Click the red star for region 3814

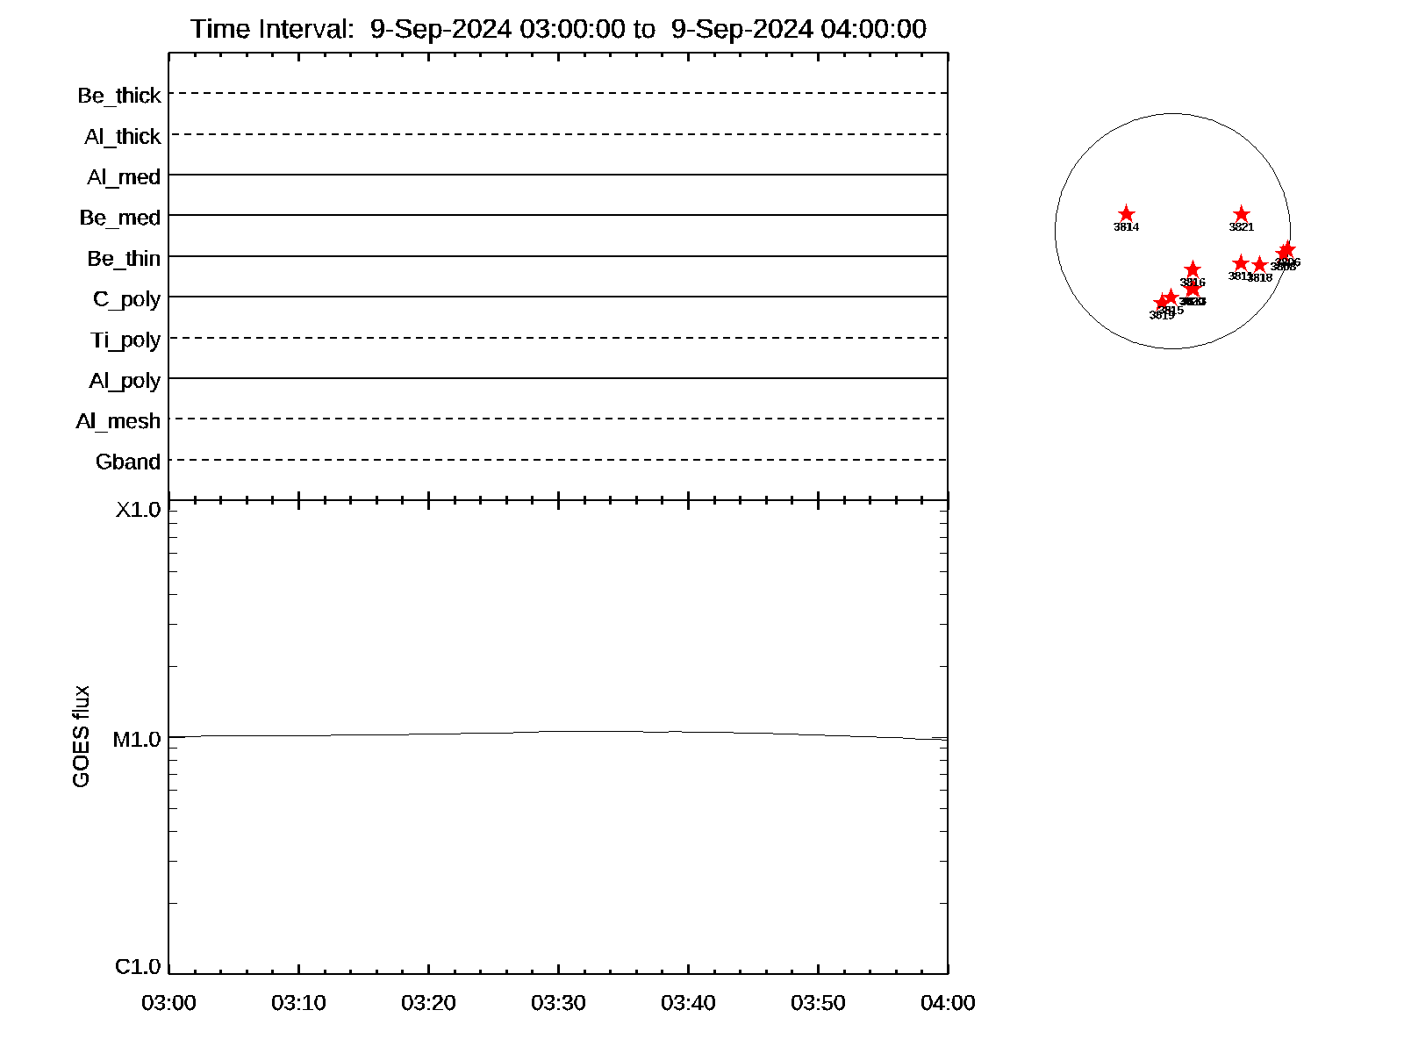tap(1127, 214)
